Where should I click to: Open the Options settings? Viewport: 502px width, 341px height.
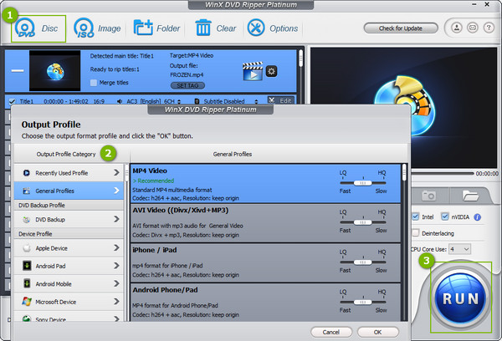pyautogui.click(x=273, y=28)
